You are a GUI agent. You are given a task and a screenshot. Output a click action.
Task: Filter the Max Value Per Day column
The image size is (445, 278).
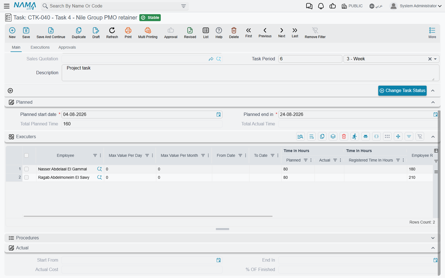(x=147, y=155)
